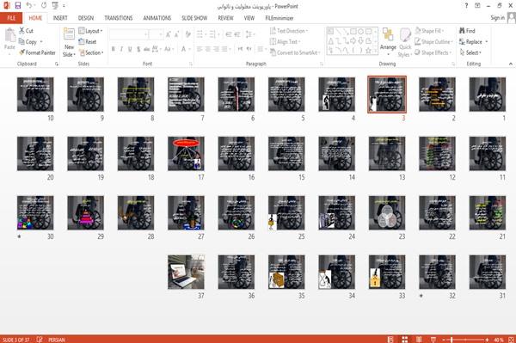Open Shape Outline dropdown

click(x=433, y=42)
